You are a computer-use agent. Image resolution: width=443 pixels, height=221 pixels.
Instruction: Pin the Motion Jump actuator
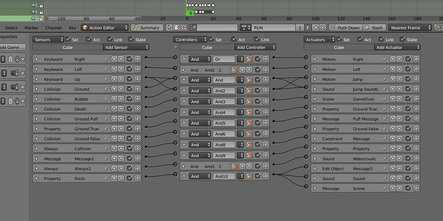tap(384, 79)
